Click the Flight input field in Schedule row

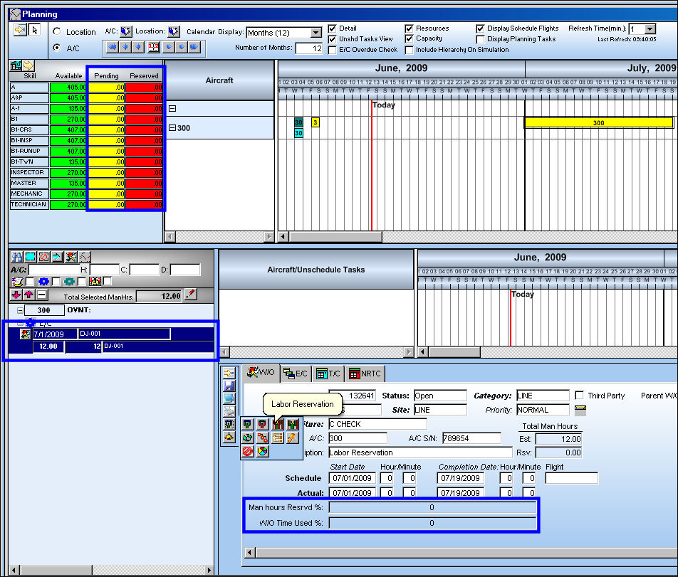coord(572,478)
